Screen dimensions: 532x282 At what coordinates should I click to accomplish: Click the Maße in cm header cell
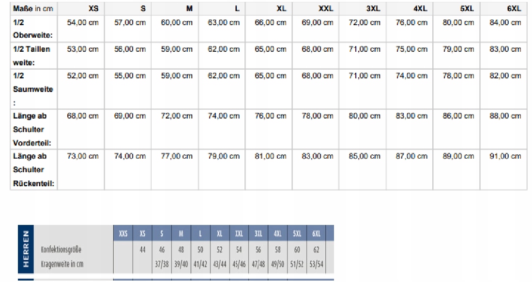coord(33,9)
